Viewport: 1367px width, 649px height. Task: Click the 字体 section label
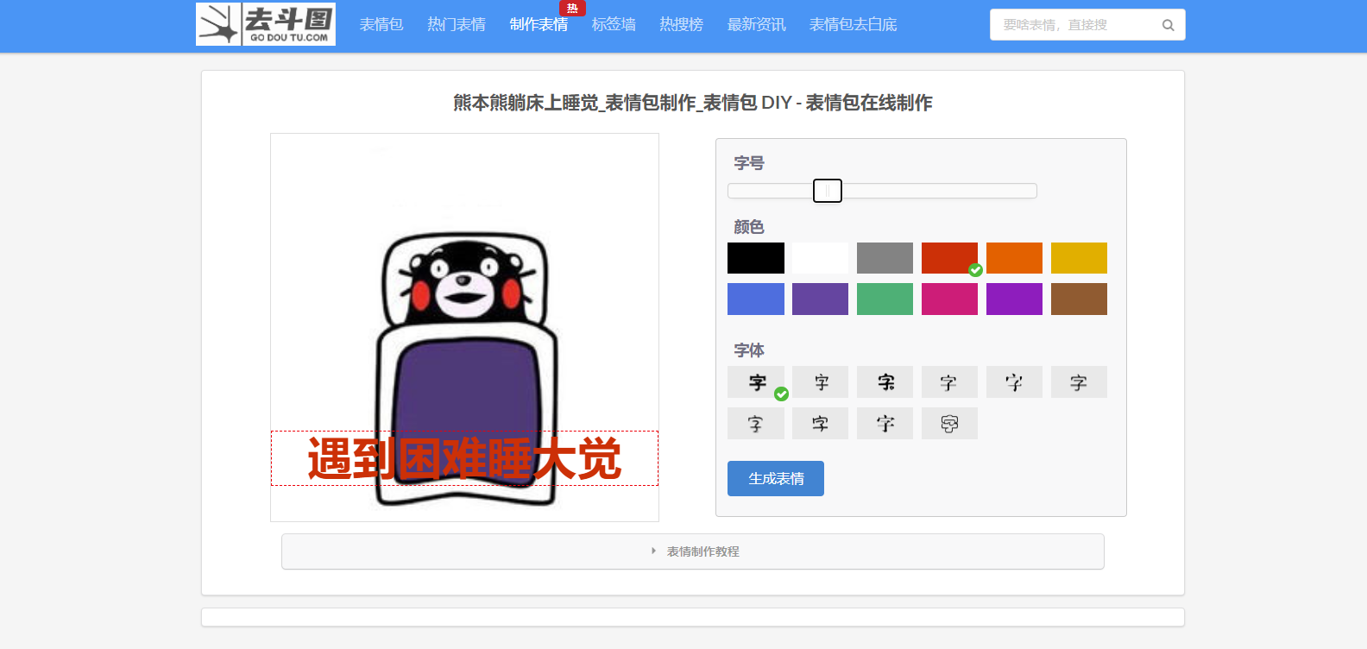pos(749,350)
